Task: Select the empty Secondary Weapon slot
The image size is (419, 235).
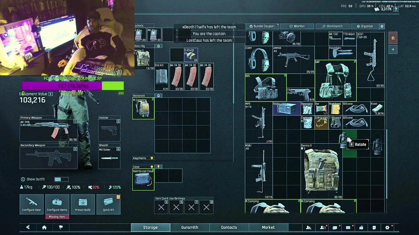Action: [x=48, y=158]
